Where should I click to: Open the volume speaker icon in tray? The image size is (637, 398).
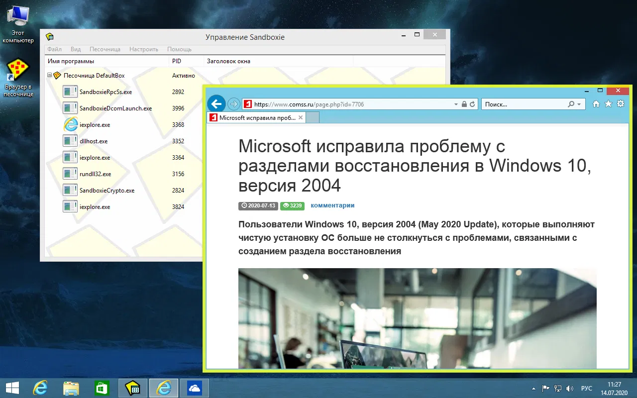570,388
